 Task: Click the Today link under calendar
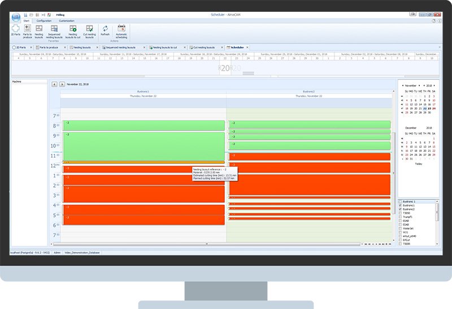418,164
